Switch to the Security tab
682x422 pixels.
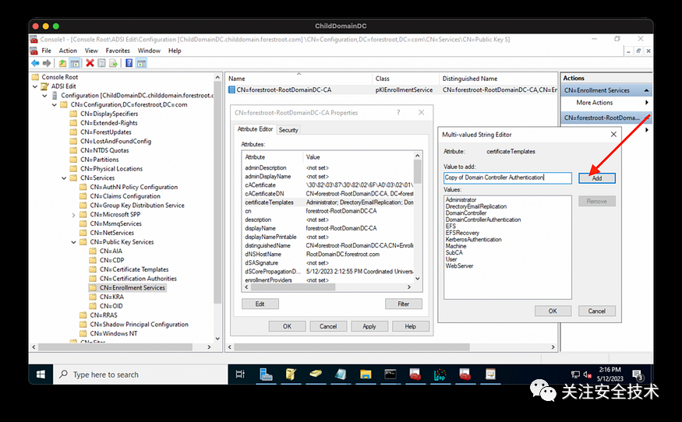coord(288,130)
